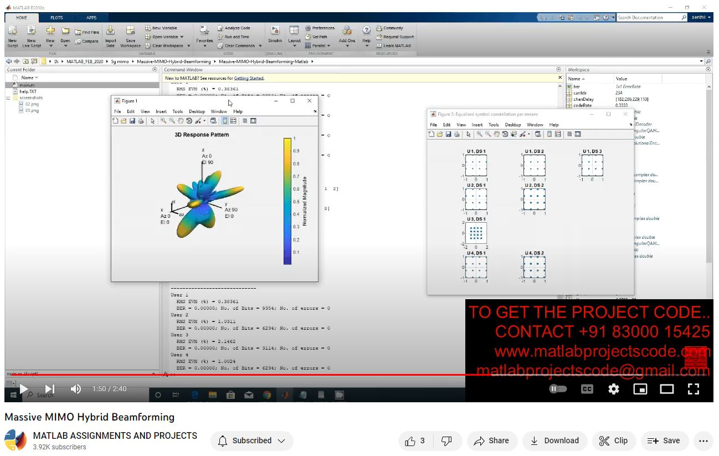Expand the Open Variable dropdown
719x456 pixels.
click(x=183, y=37)
